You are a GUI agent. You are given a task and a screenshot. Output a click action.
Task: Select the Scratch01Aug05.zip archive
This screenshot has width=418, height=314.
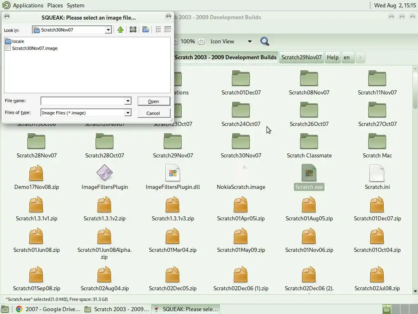pyautogui.click(x=309, y=209)
